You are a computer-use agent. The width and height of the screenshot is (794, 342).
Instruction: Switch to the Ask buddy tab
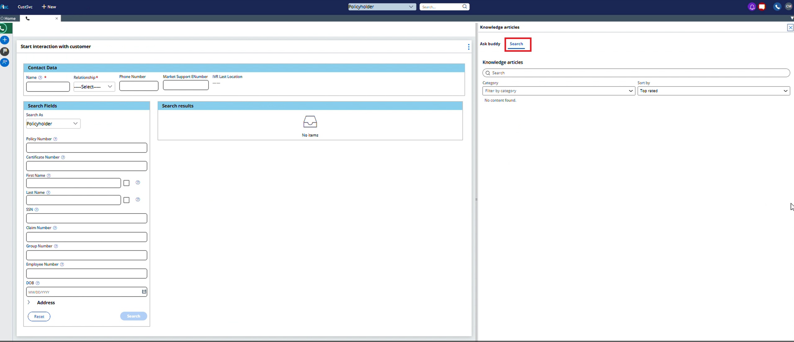[x=490, y=44]
